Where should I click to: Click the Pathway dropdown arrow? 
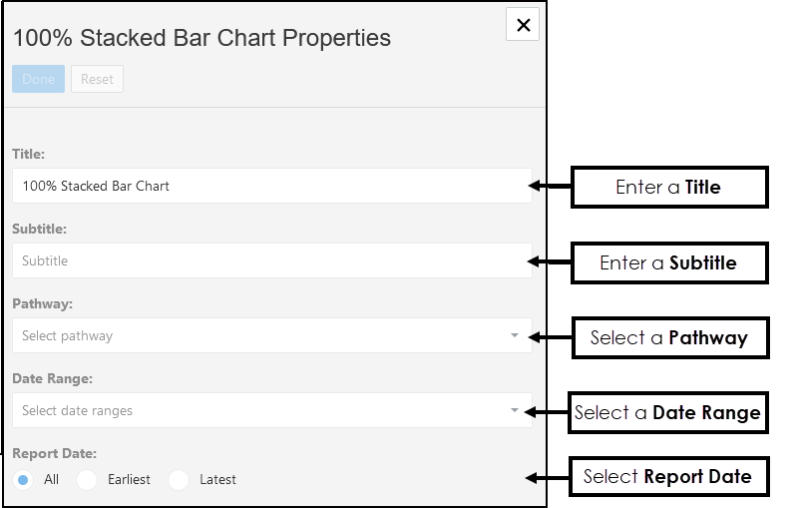[515, 335]
